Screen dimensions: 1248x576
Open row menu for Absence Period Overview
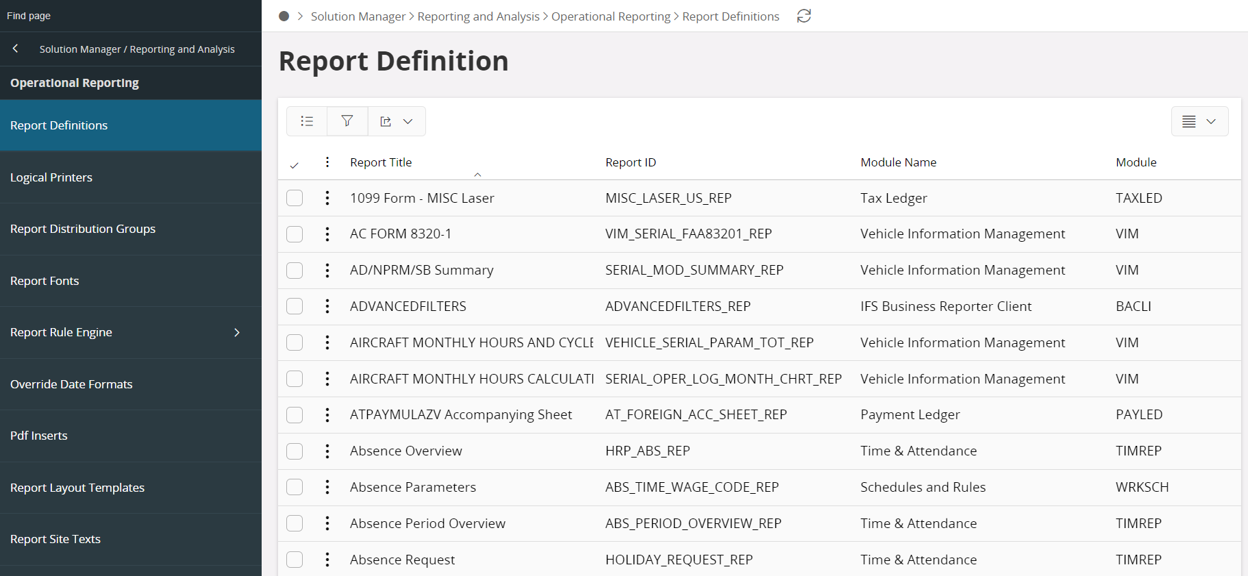pyautogui.click(x=327, y=523)
